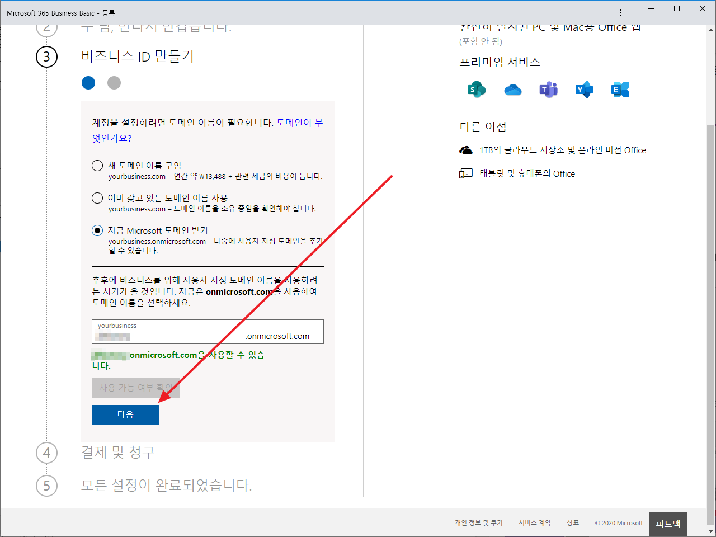Click the 프리미엄 서비스 heading

[x=500, y=62]
